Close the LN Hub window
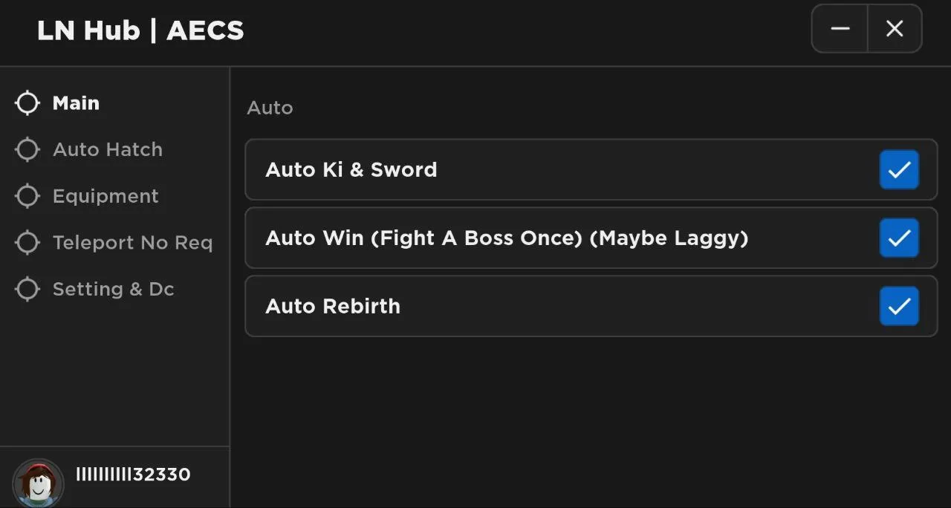Image resolution: width=951 pixels, height=508 pixels. coord(895,28)
